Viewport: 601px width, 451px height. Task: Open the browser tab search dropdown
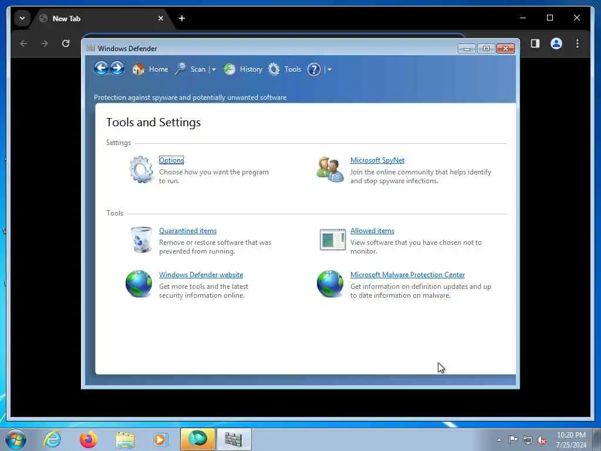[x=22, y=18]
